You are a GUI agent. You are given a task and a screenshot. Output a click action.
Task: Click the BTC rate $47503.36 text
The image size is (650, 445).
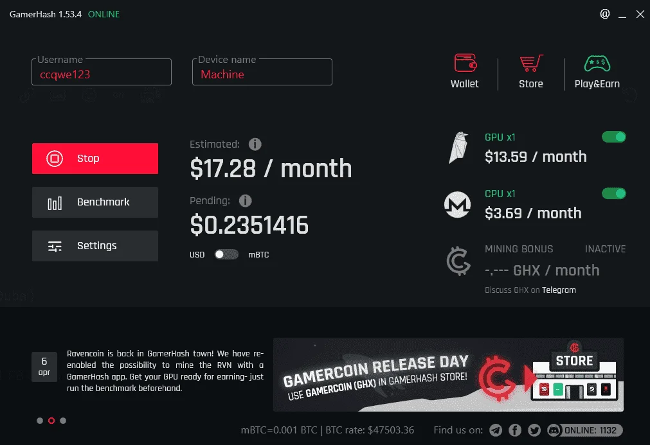(370, 430)
